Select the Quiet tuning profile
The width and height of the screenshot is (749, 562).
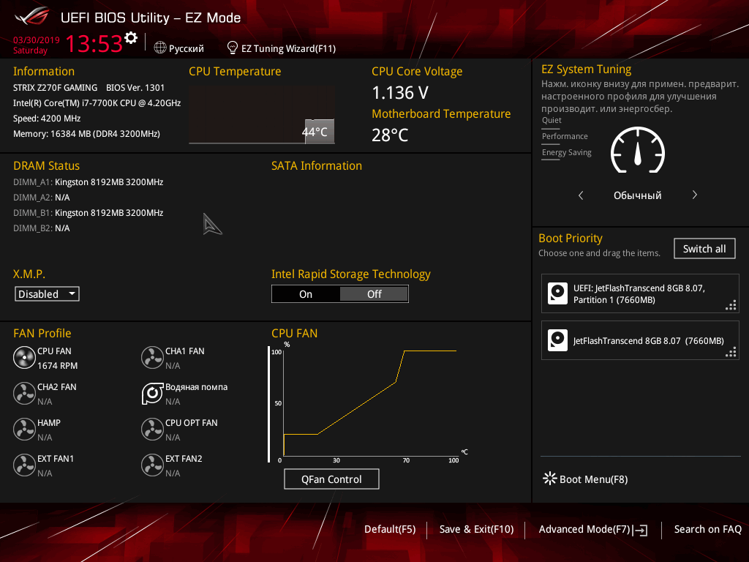552,121
